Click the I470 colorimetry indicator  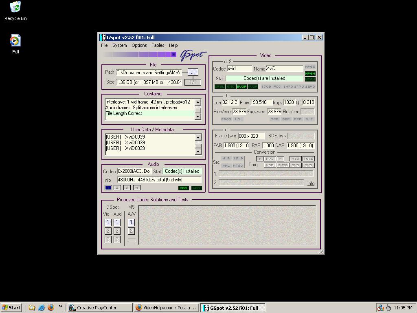point(288,86)
